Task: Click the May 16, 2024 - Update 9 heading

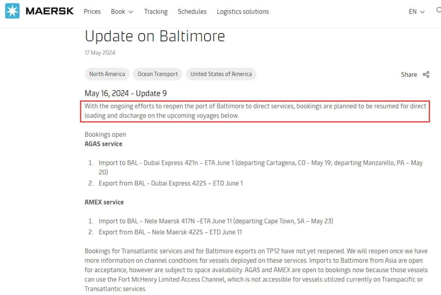Action: click(126, 93)
